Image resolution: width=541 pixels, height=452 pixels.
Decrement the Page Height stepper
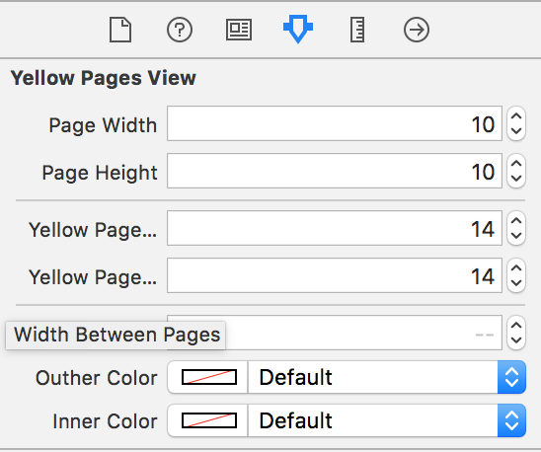tap(516, 179)
